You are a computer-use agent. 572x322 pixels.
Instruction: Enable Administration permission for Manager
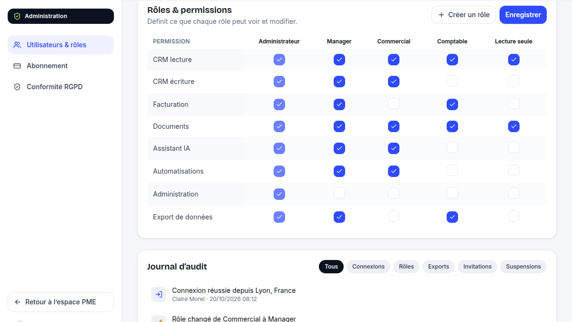(x=339, y=193)
